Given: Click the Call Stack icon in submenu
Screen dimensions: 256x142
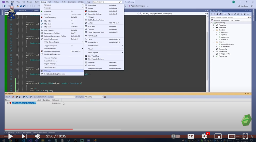Looking at the screenshot, I should (x=86, y=26).
